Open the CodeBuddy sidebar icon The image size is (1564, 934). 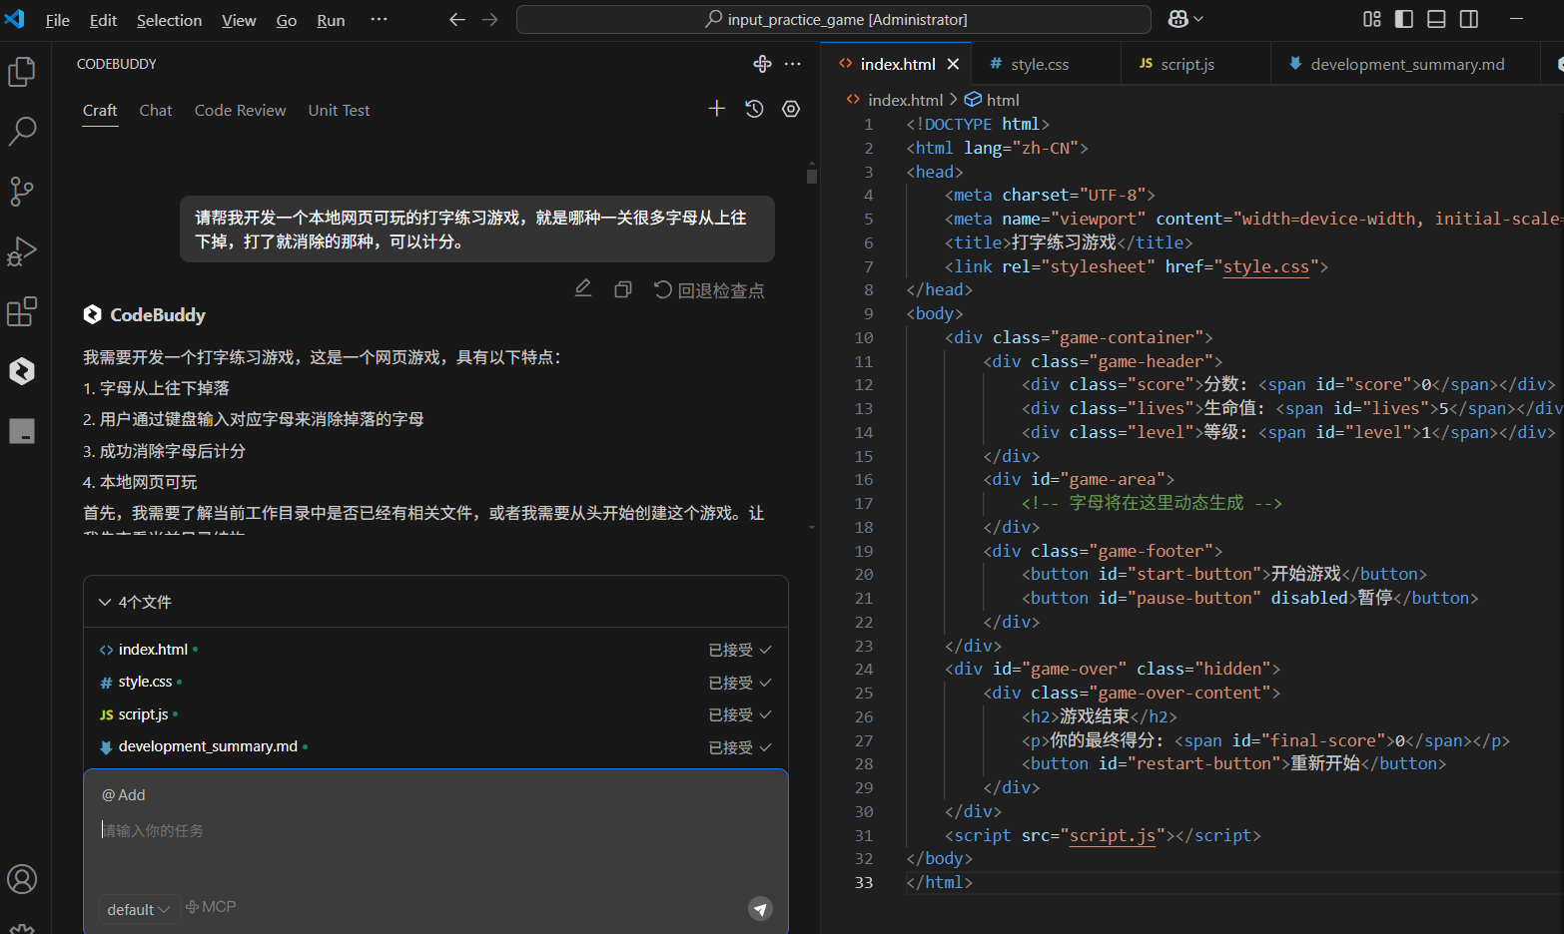[22, 371]
